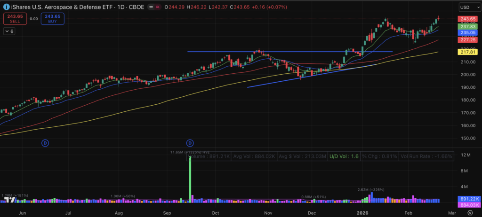The image size is (482, 217).
Task: Click the first dividend 'D' marker near June
Action: click(45, 143)
